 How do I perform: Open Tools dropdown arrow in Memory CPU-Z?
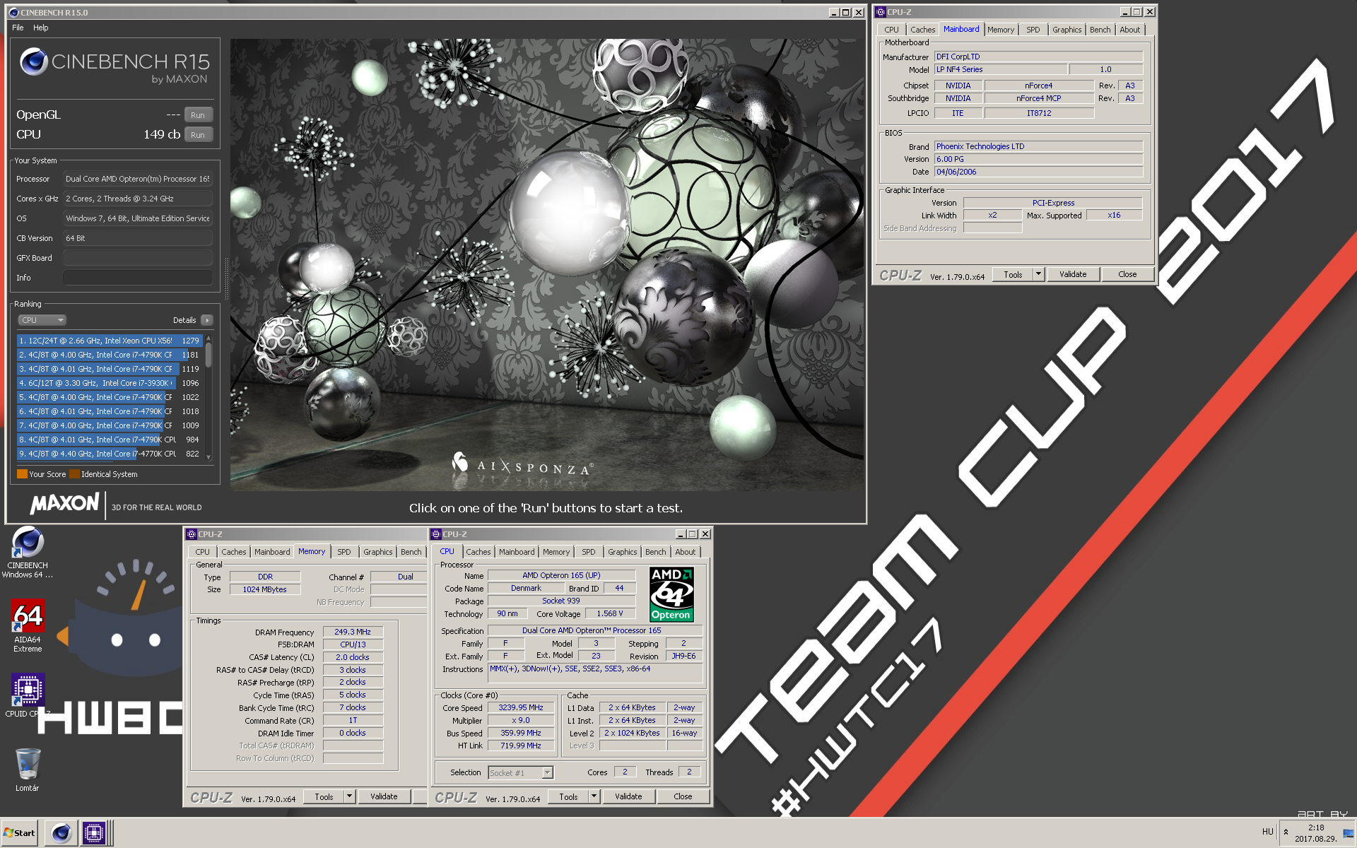pos(349,796)
